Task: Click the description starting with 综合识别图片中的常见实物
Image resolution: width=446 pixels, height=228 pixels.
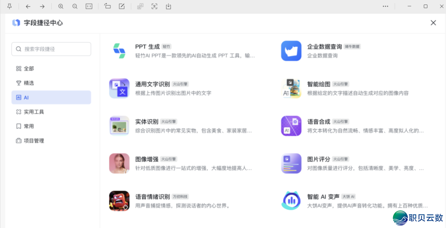Action: tap(193, 131)
